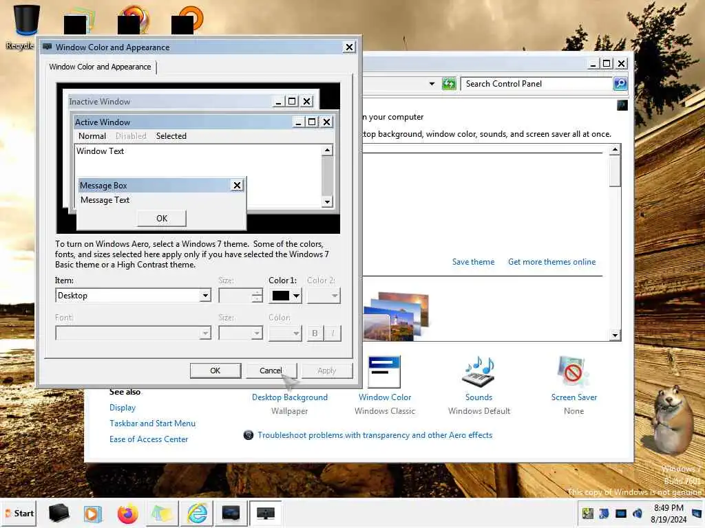Open the Desktop Background link
Screen dimensions: 705x528
[x=290, y=397]
